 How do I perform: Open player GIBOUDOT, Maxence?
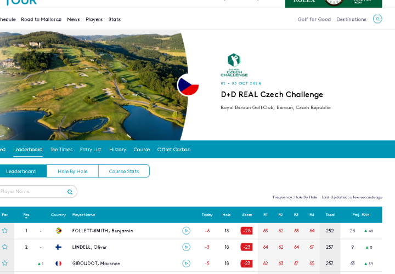(96, 264)
